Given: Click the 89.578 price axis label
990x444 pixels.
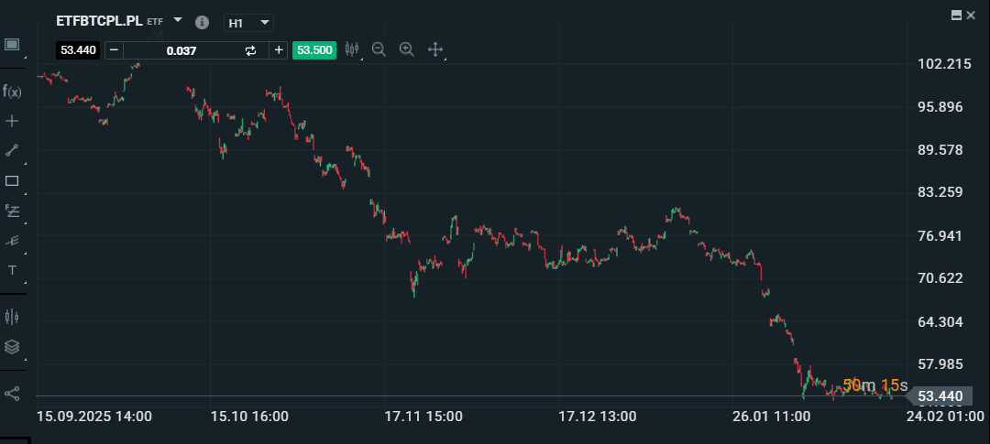Looking at the screenshot, I should pos(940,150).
